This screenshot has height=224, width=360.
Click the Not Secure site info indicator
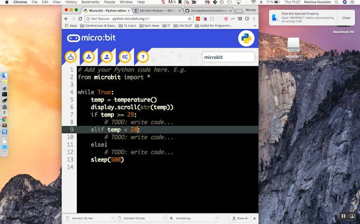(x=98, y=19)
